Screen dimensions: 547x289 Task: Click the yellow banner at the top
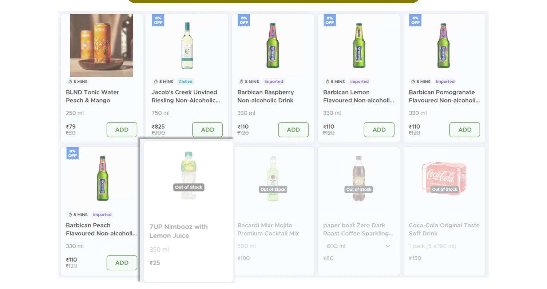click(273, 1)
